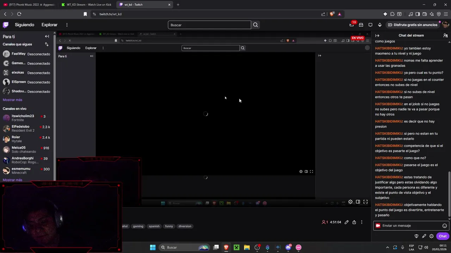Open player settings gear
This screenshot has width=451, height=253.
click(350, 202)
